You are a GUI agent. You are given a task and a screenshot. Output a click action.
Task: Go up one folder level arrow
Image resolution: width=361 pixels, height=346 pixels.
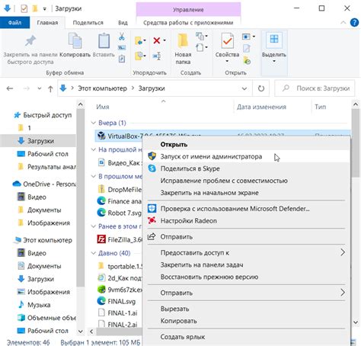pos(50,88)
